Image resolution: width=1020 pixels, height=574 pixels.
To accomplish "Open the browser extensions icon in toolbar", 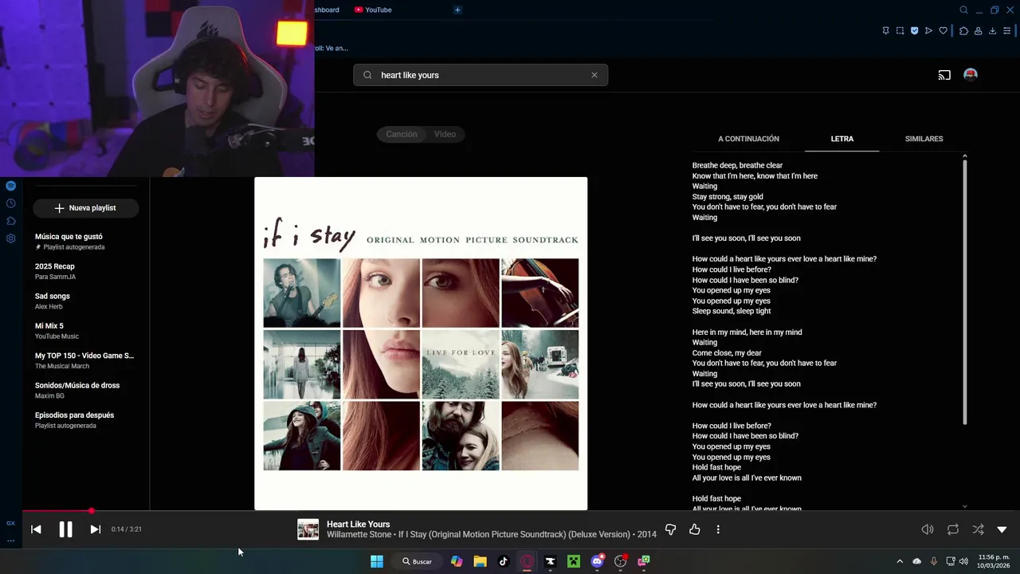I will click(x=963, y=31).
